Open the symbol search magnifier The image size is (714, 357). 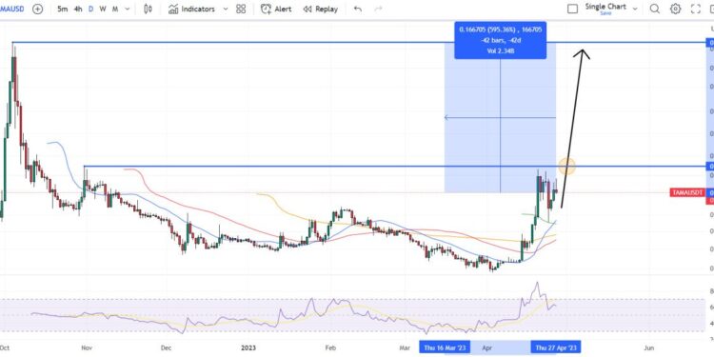[x=654, y=10]
